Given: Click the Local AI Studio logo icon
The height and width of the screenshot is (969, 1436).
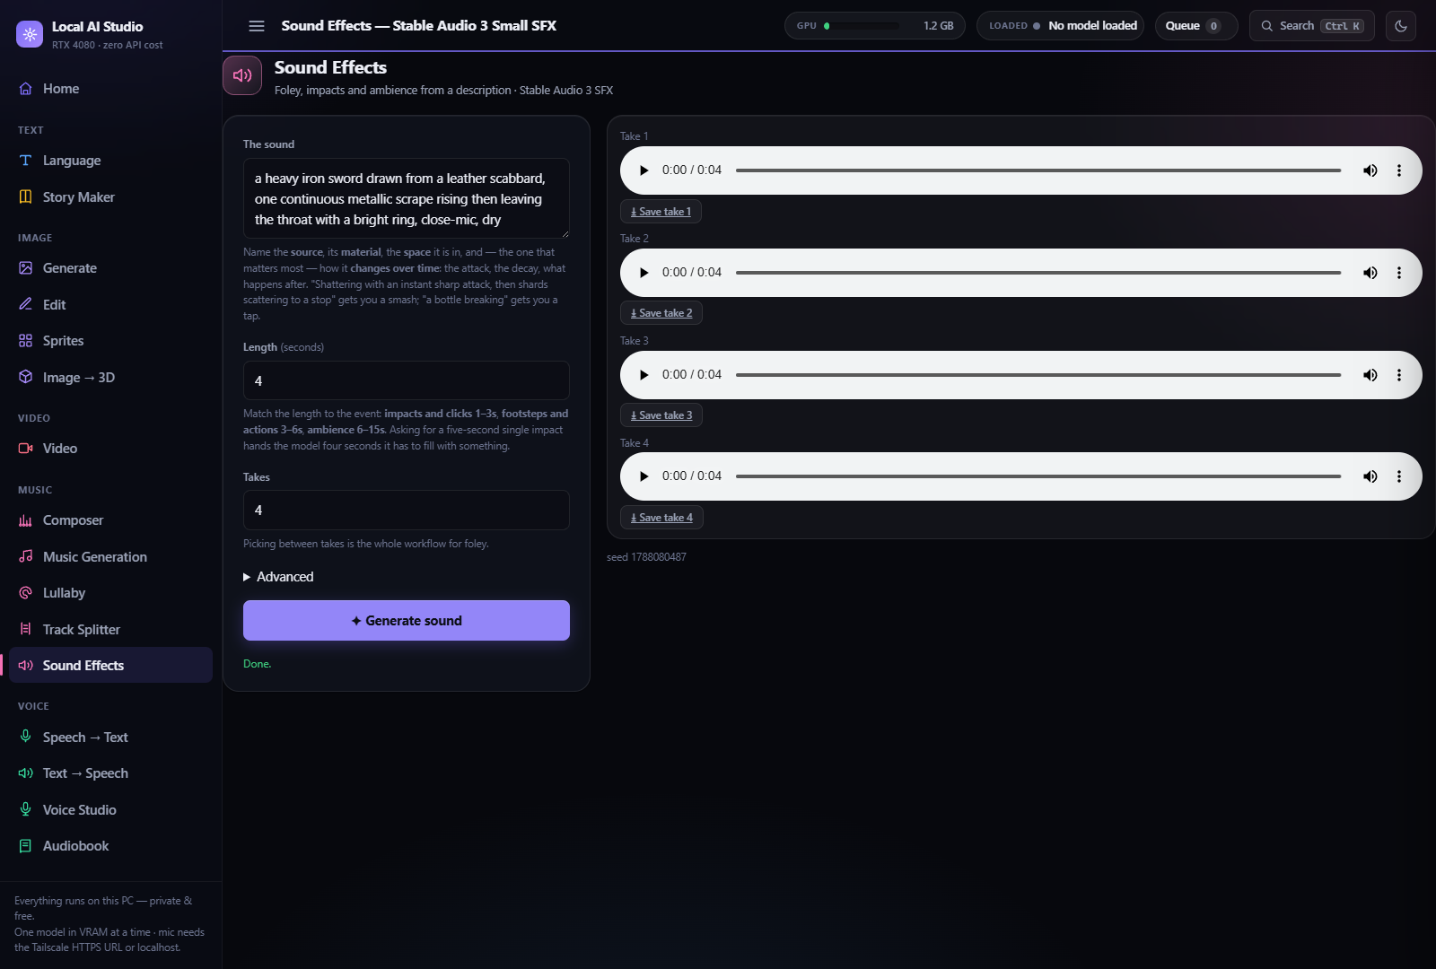Looking at the screenshot, I should 30,34.
